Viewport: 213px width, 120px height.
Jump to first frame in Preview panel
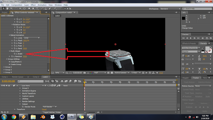point(183,38)
